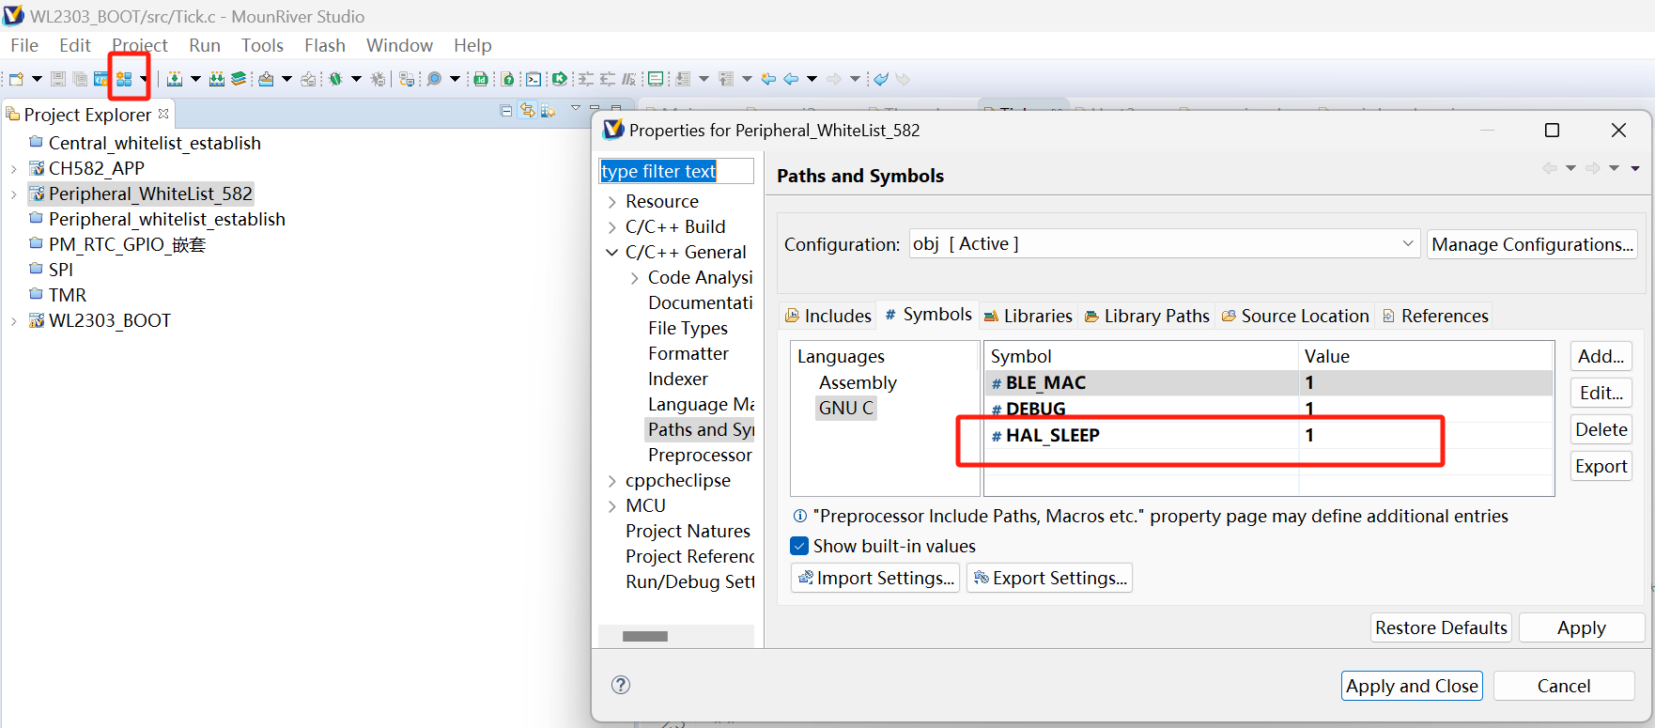Click the Delete button

[x=1601, y=429]
